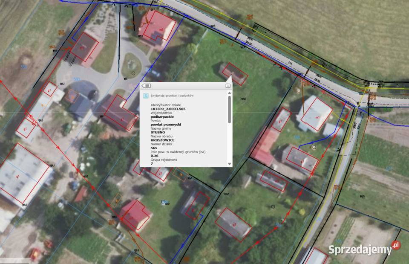Select the area value '0.26'
Image resolution: width=409 pixels, height=264 pixels.
coord(154,156)
